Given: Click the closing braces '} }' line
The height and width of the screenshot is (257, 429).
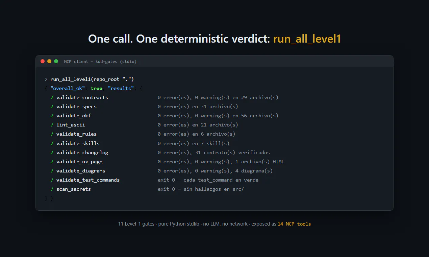Looking at the screenshot, I should click(49, 198).
